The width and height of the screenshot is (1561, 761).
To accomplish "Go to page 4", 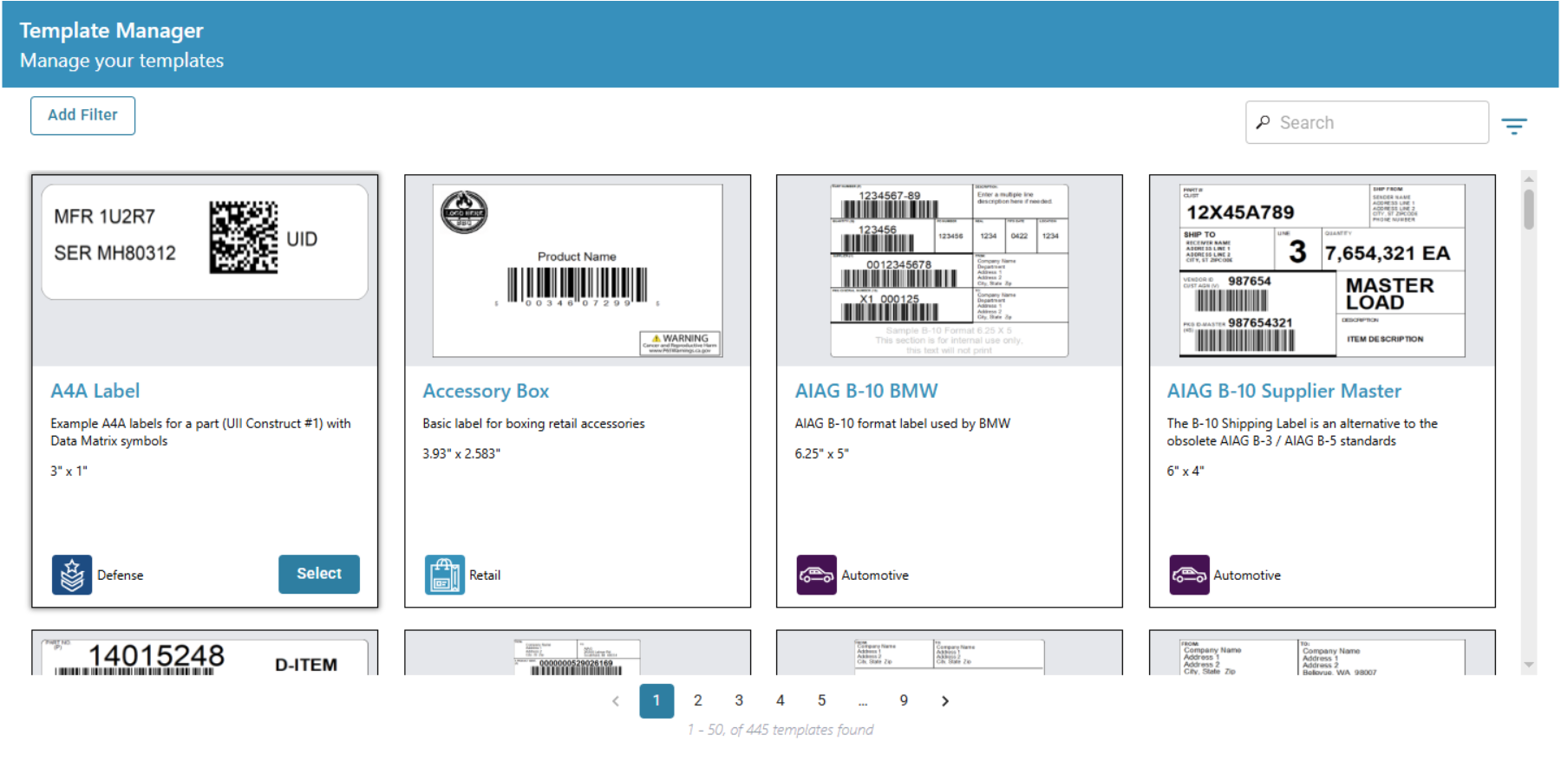I will tap(780, 701).
